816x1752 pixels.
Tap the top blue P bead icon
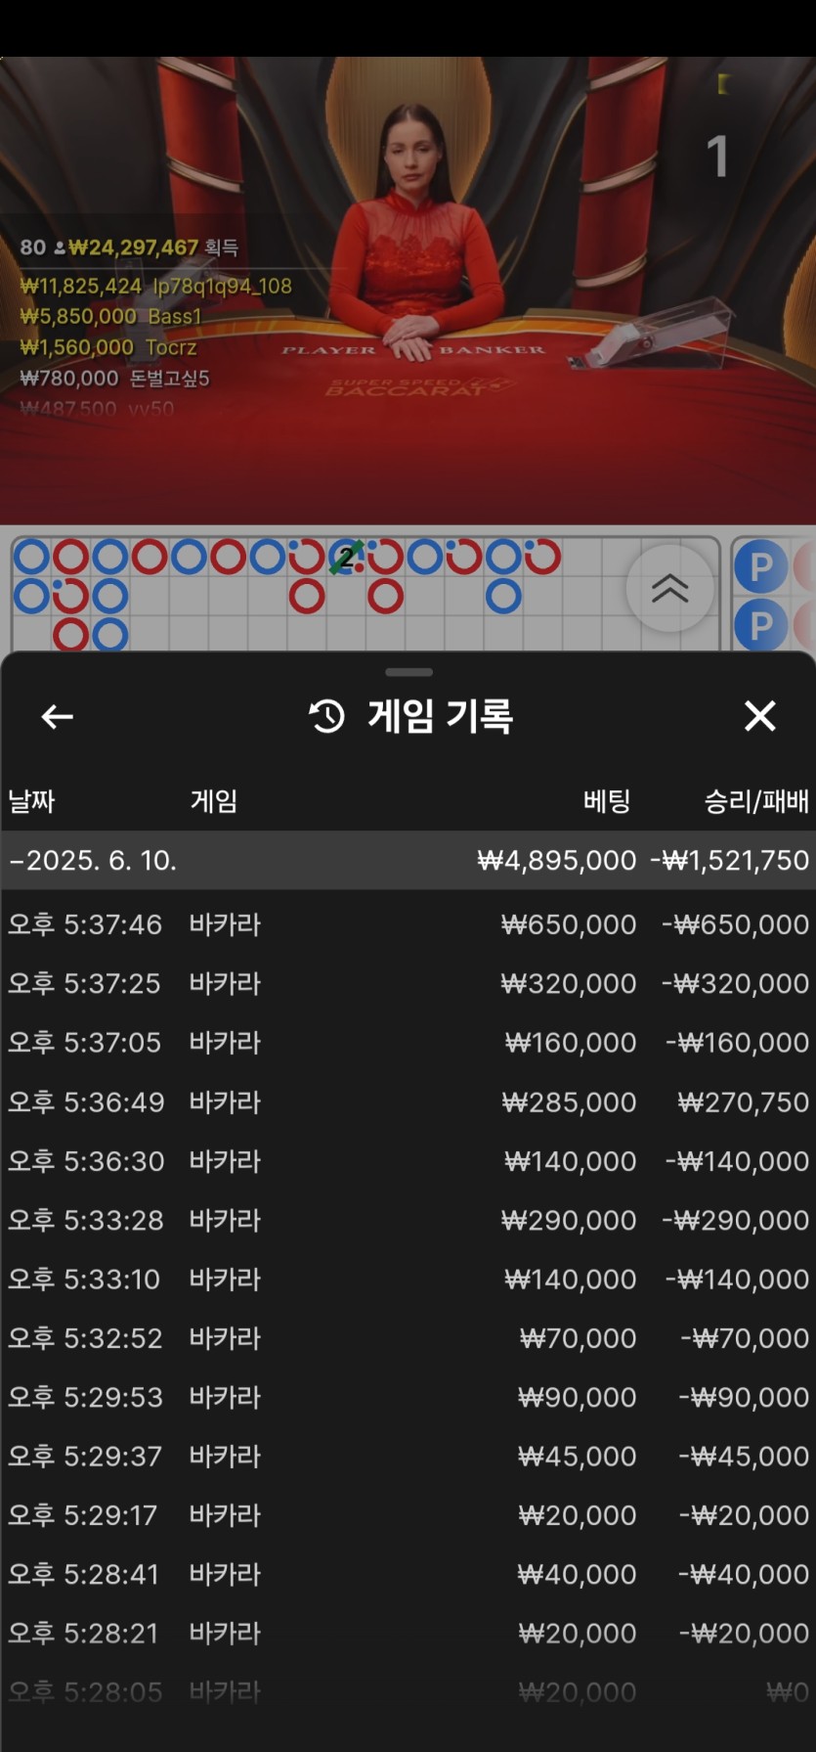(761, 566)
